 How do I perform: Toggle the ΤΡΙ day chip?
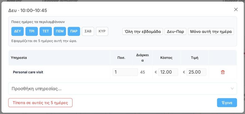(x=32, y=31)
